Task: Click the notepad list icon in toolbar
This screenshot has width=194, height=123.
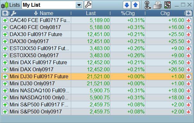Action: point(167,5)
